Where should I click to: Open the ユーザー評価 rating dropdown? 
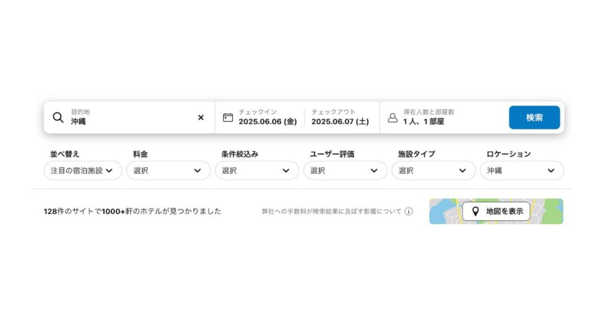coord(345,170)
